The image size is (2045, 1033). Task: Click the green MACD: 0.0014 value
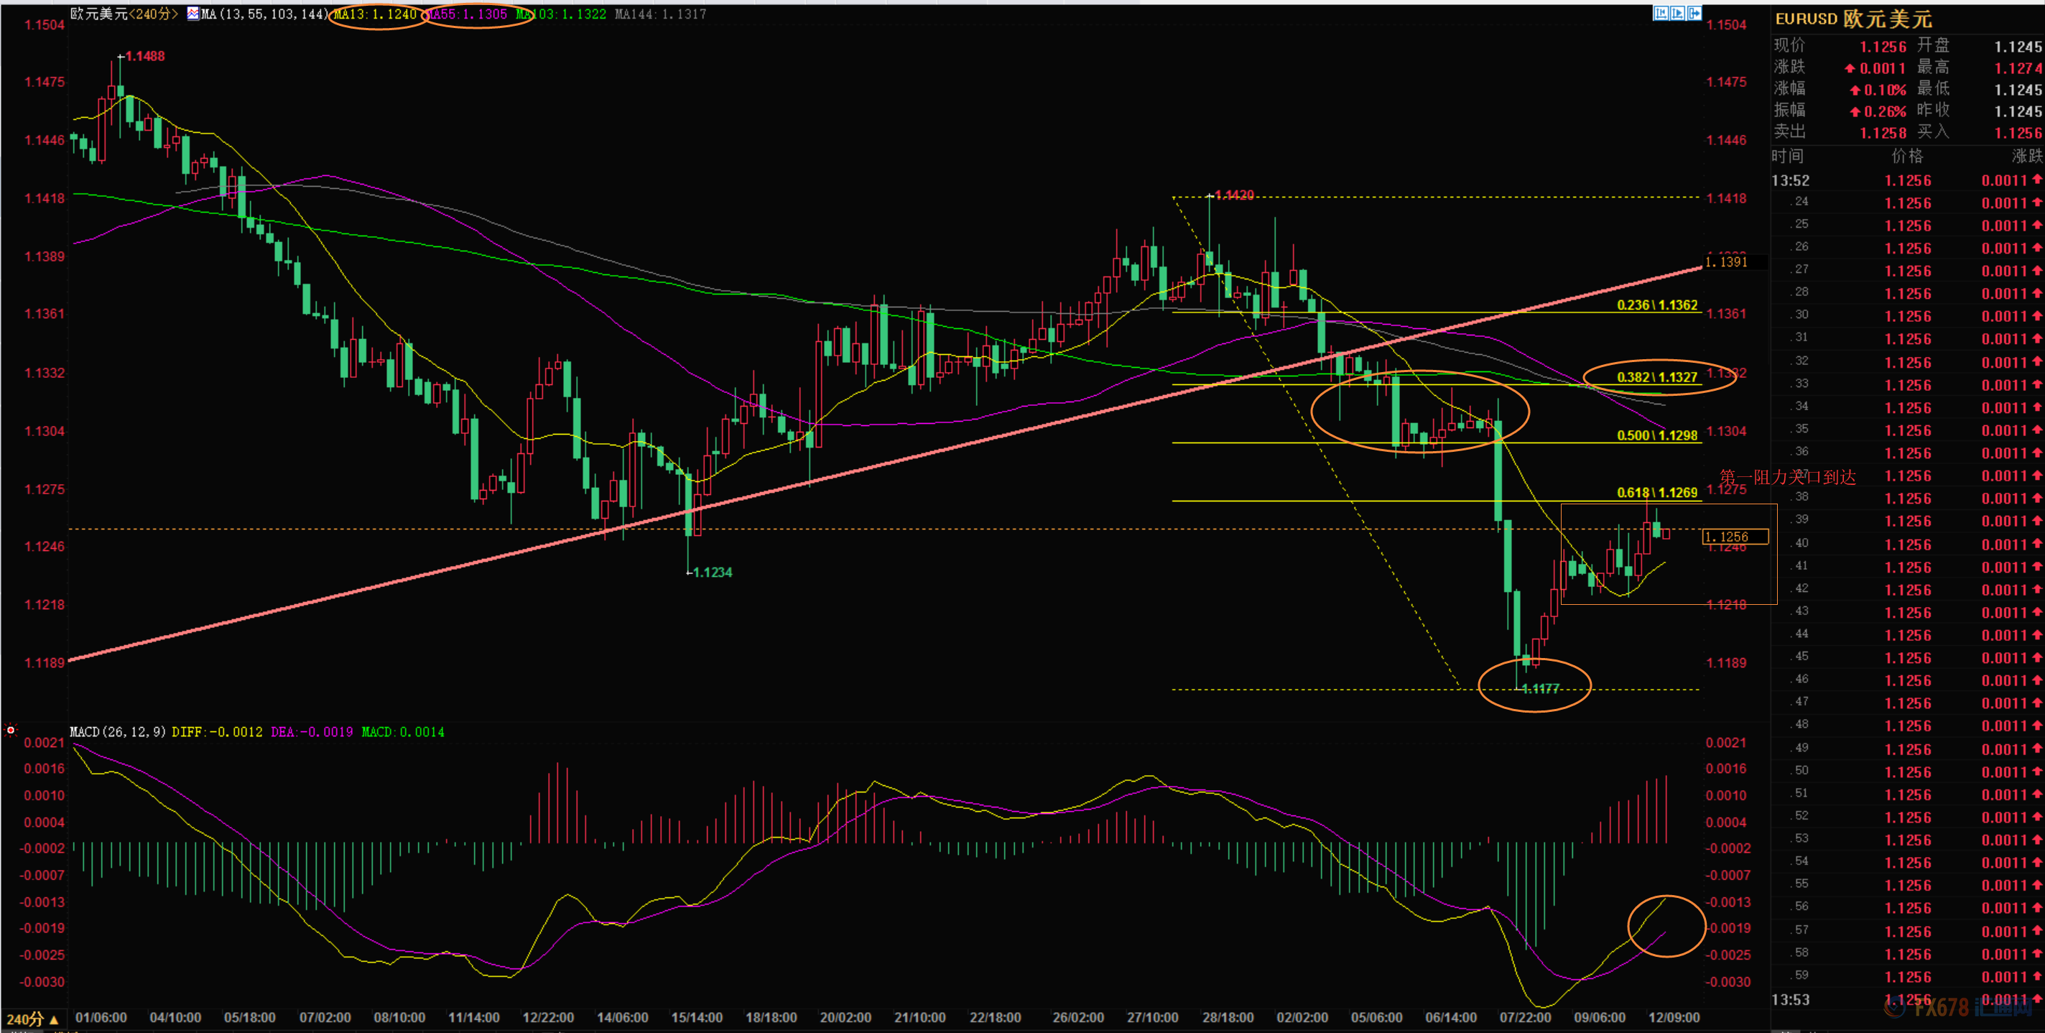pyautogui.click(x=403, y=732)
